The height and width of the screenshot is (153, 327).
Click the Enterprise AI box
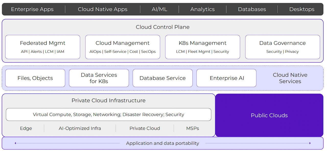click(x=226, y=78)
